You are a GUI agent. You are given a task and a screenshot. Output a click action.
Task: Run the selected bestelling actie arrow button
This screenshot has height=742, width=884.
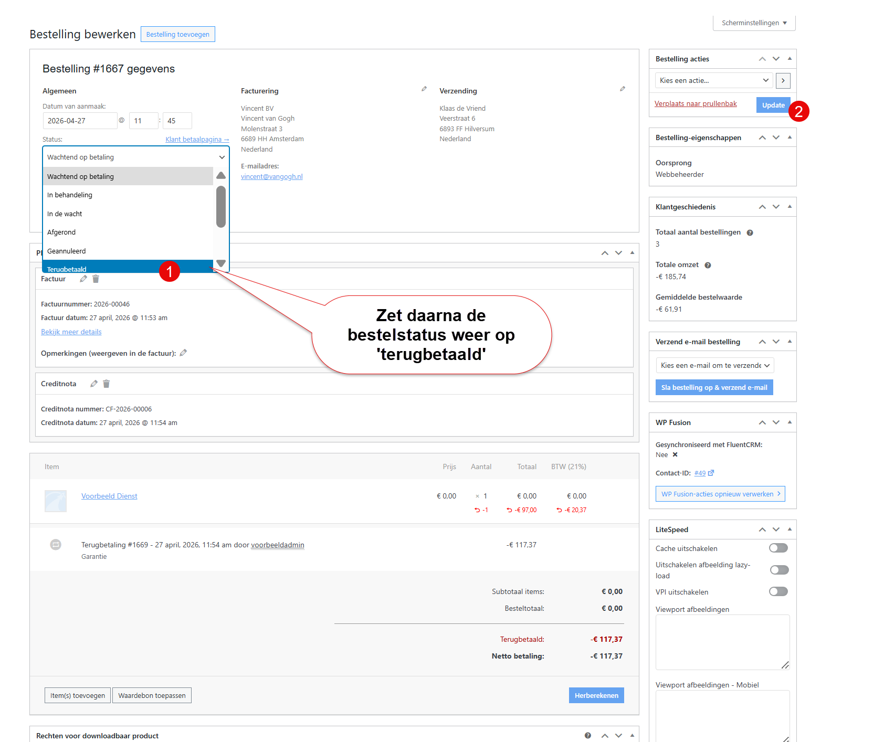coord(783,80)
